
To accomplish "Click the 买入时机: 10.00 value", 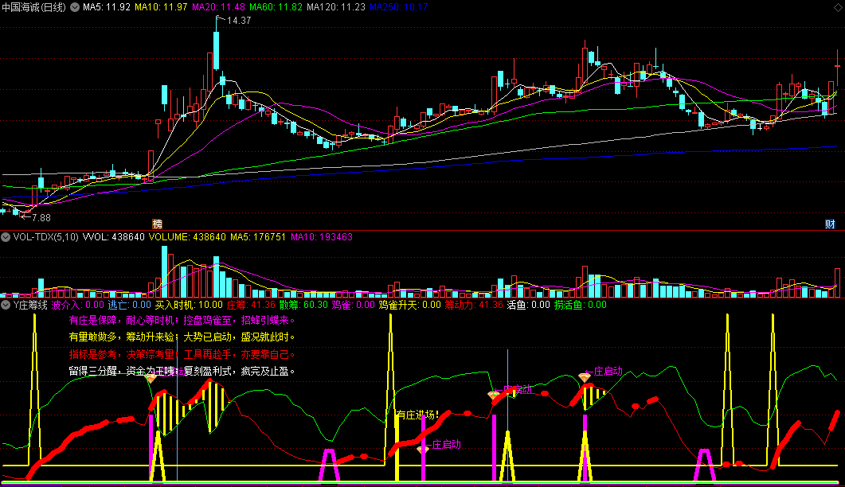I will (190, 305).
